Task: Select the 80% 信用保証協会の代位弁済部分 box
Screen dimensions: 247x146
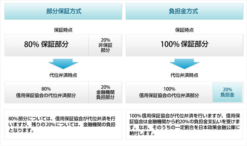Action: [x=46, y=92]
